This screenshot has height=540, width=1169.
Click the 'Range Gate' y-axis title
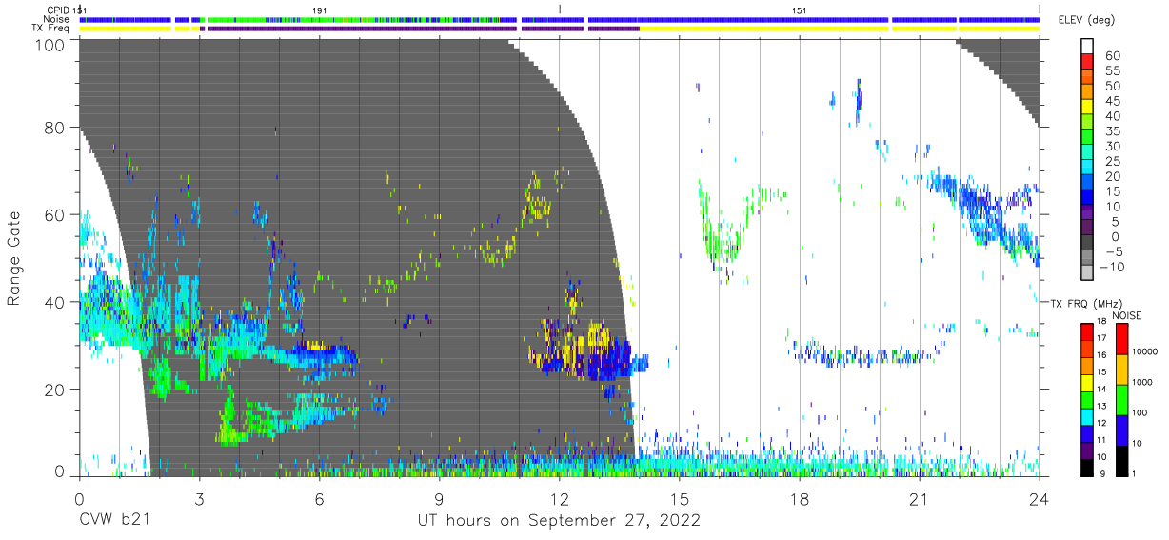14,259
